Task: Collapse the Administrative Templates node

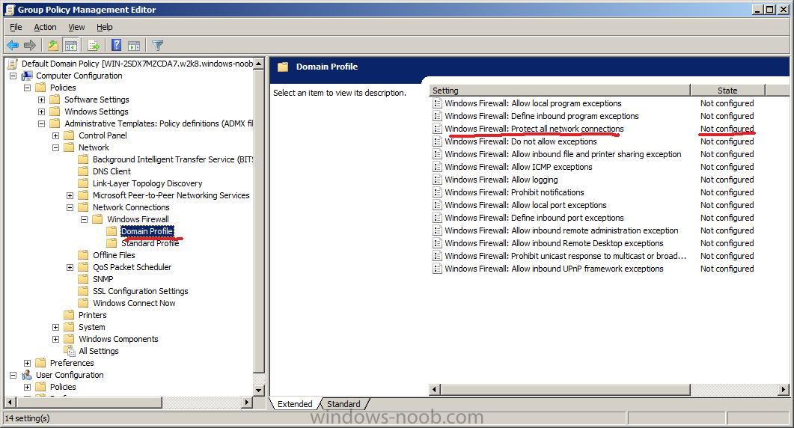Action: [41, 123]
